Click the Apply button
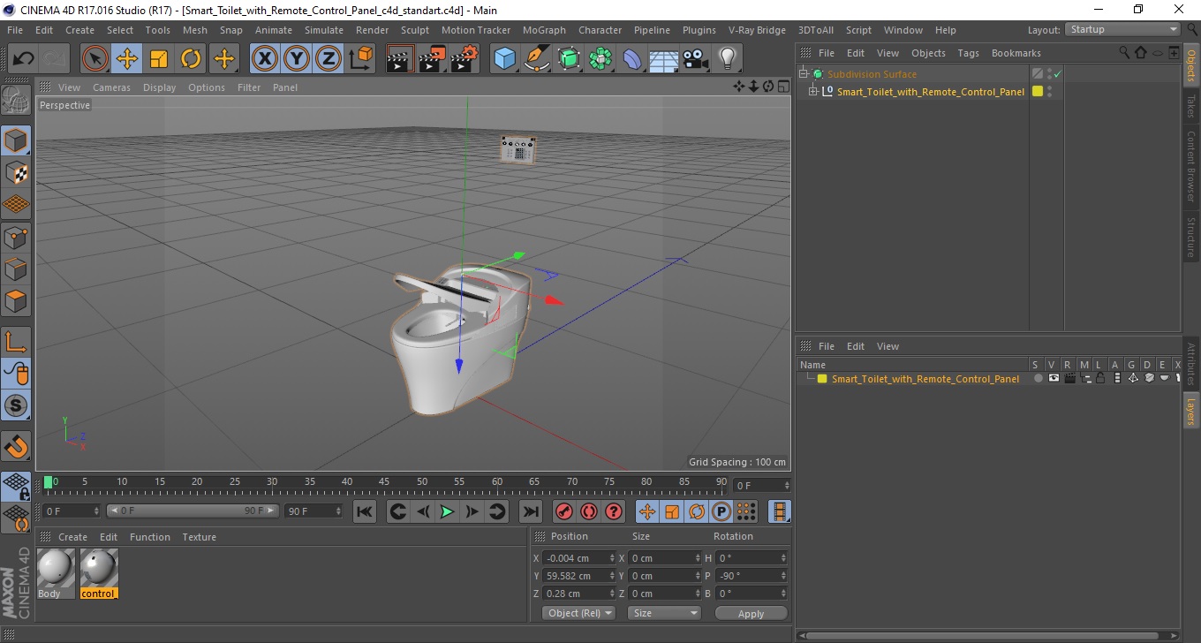 (751, 614)
